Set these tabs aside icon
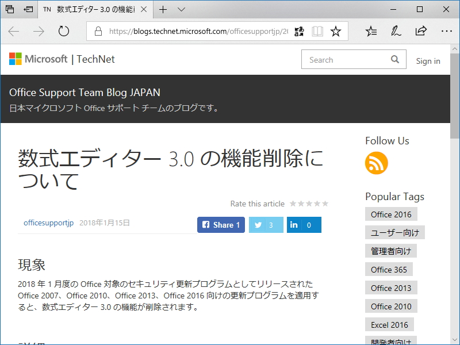The width and height of the screenshot is (460, 345). 28,9
